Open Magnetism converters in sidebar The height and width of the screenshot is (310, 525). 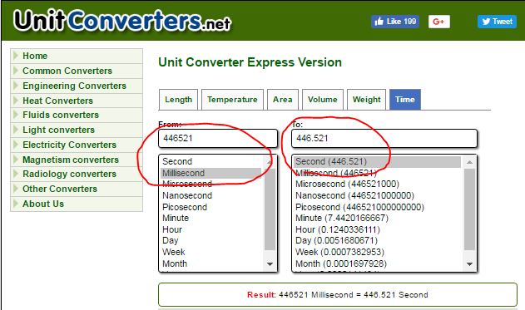tap(77, 160)
